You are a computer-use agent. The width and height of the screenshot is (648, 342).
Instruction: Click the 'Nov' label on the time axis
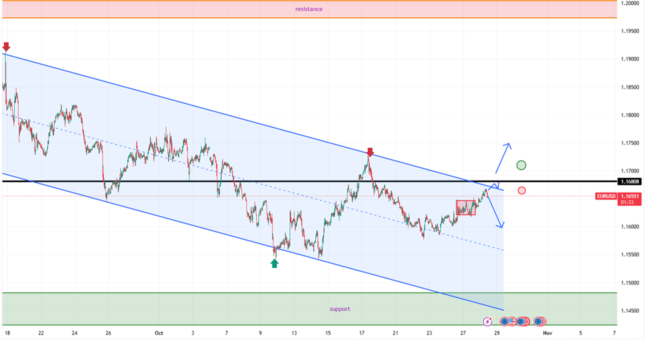click(x=547, y=331)
